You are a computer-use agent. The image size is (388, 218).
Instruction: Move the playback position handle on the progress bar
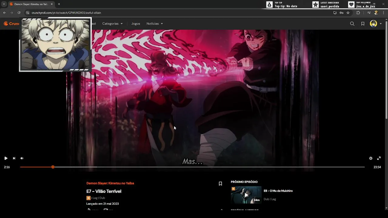(53, 167)
